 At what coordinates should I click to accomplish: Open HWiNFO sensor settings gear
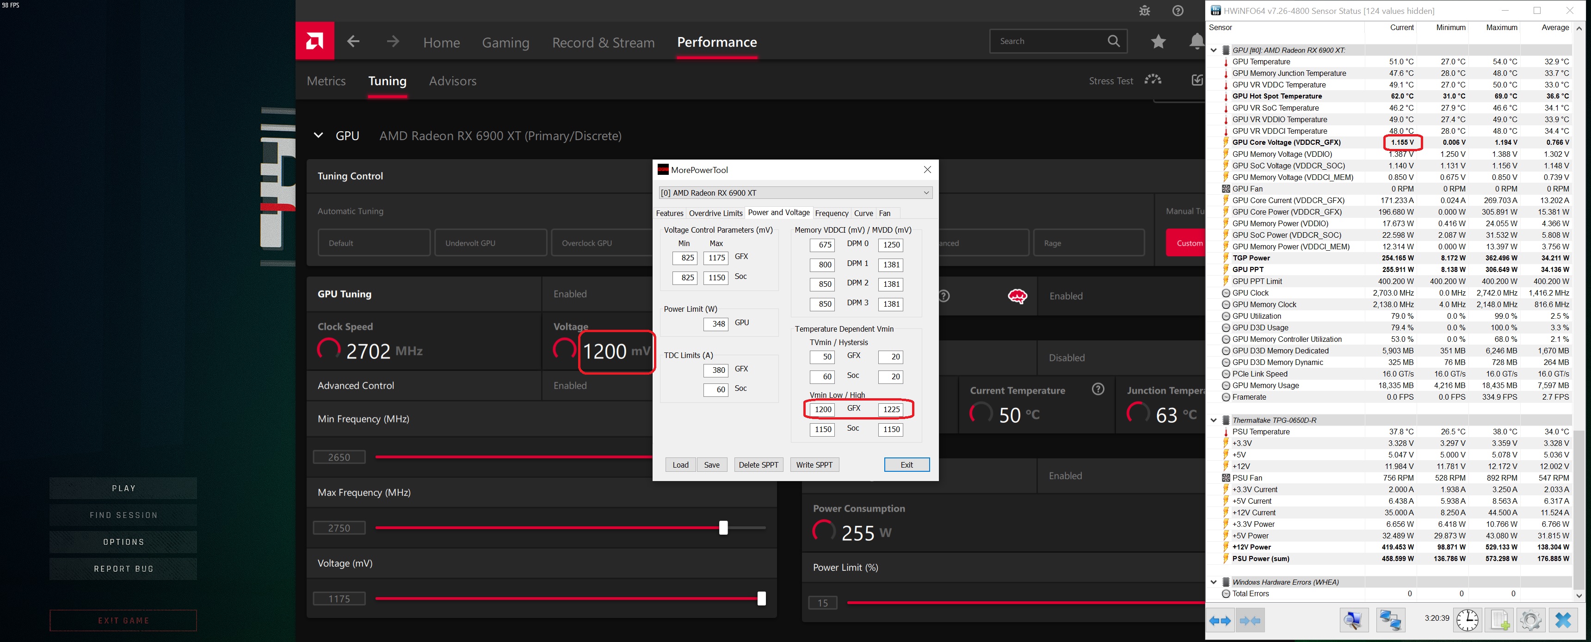pos(1530,620)
